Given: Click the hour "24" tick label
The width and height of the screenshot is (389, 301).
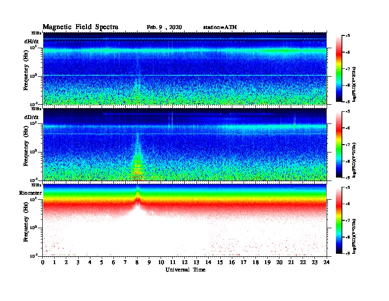Looking at the screenshot, I should (327, 263).
